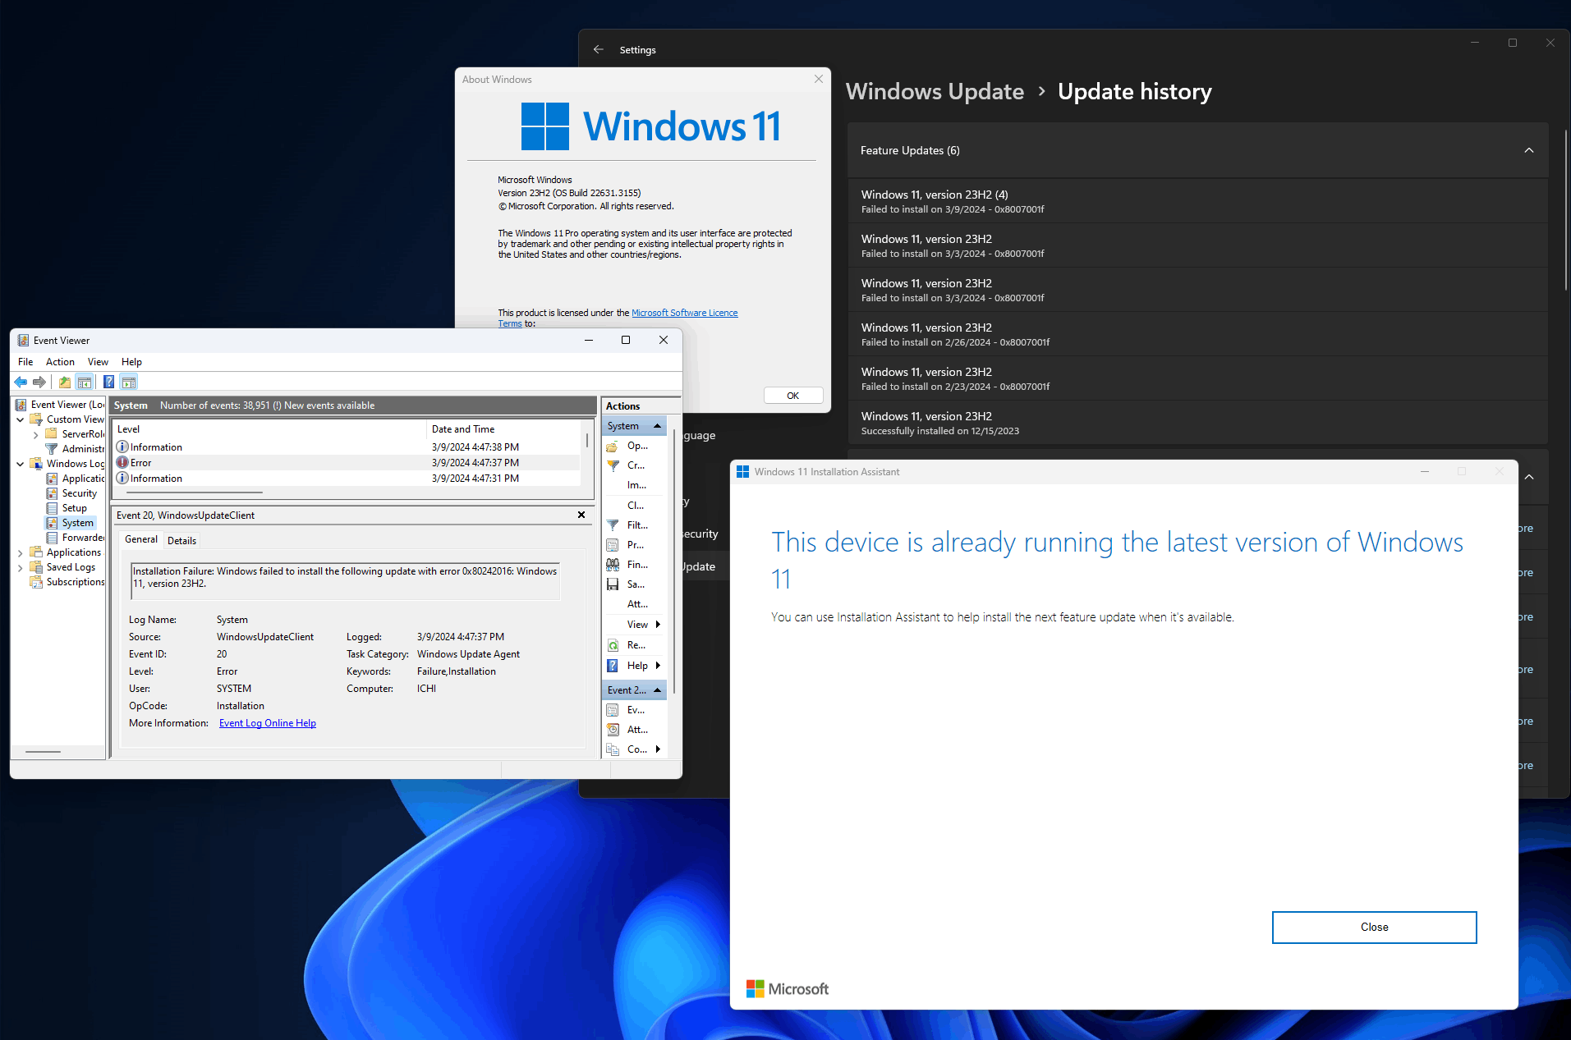Click the Settings window vertical scrollbar

[1565, 209]
